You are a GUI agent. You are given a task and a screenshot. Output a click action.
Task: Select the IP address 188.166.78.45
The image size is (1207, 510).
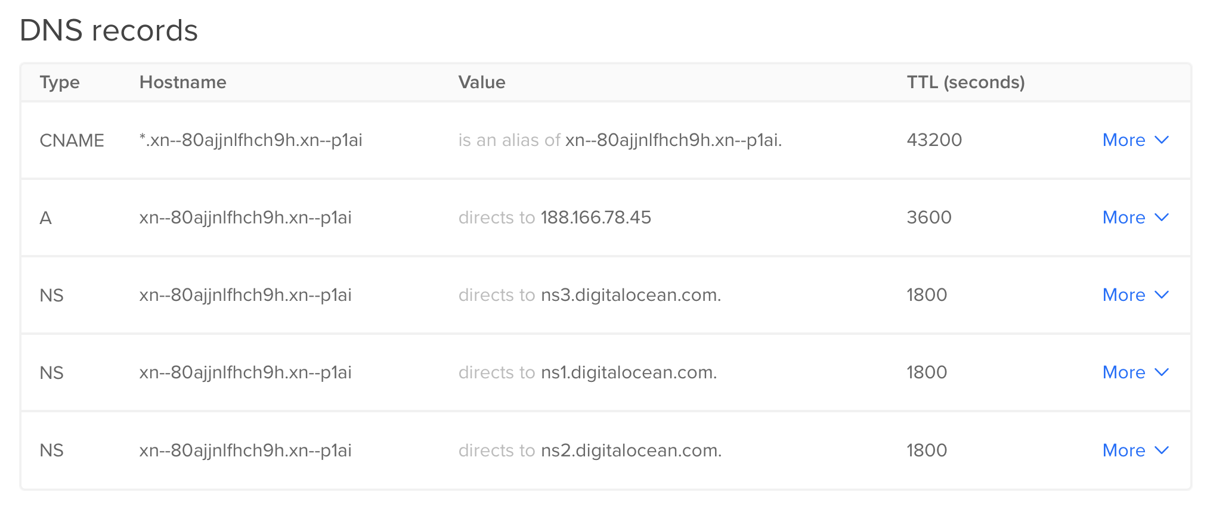596,217
